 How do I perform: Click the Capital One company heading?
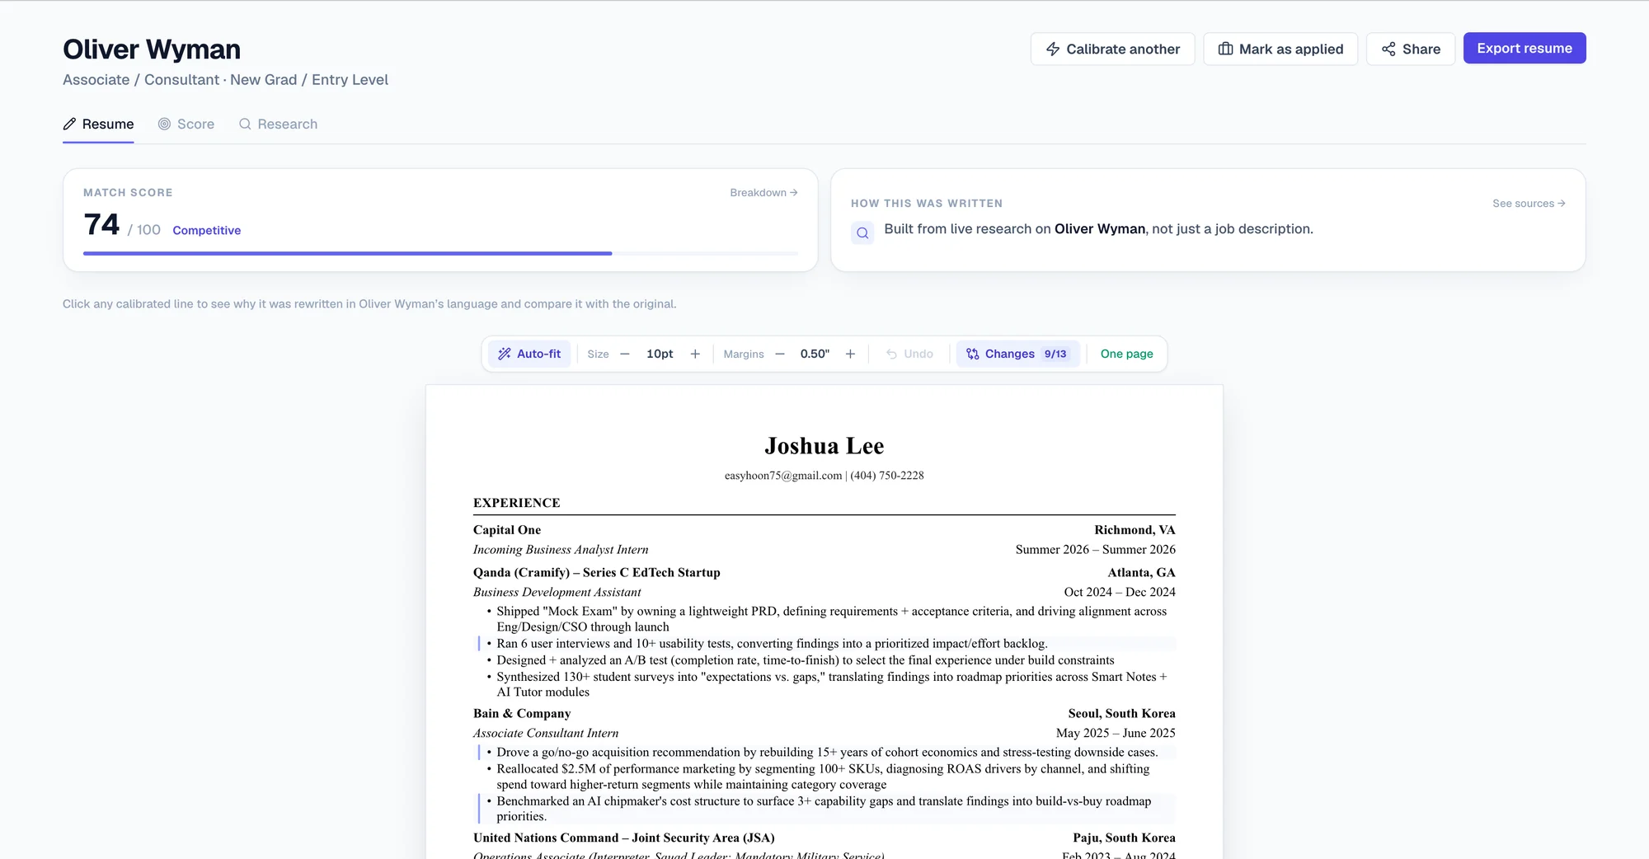point(507,529)
